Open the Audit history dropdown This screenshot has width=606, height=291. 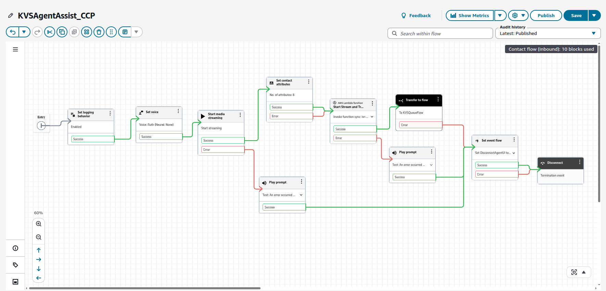(x=548, y=33)
